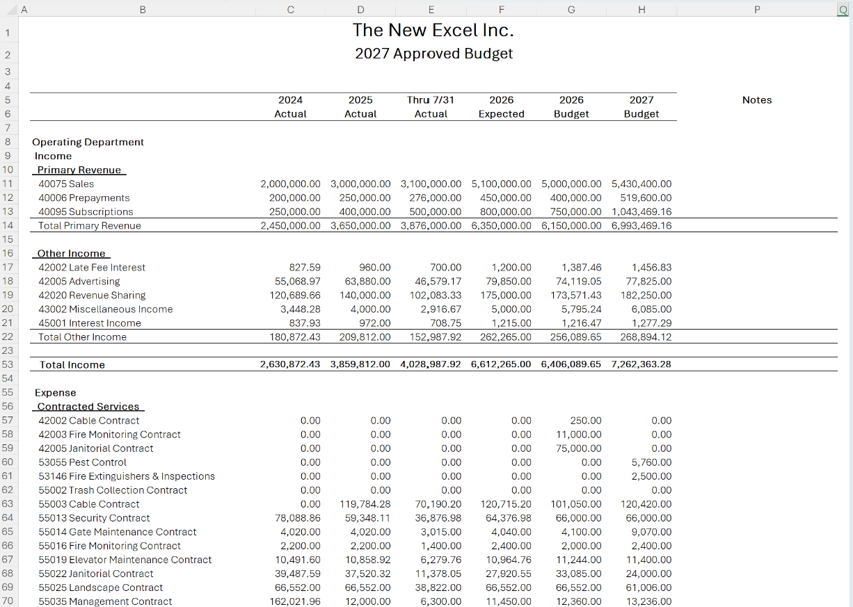Select column H header
853x607 pixels.
[641, 9]
